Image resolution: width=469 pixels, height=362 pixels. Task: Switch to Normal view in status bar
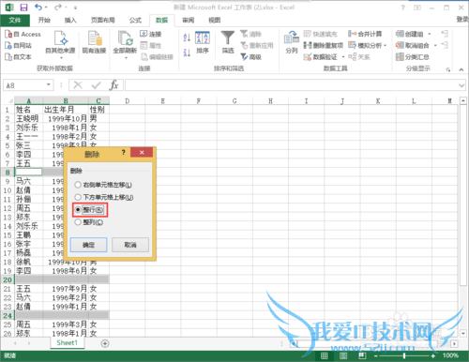(325, 355)
